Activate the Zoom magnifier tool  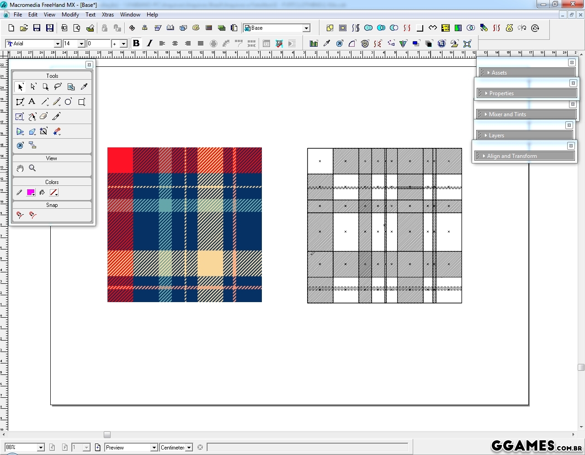32,168
